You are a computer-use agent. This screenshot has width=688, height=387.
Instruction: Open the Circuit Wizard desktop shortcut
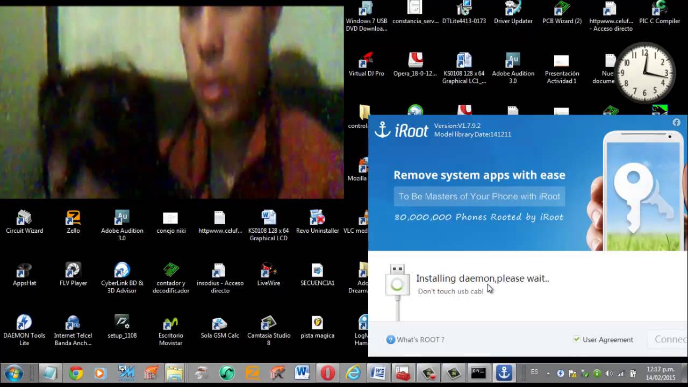click(24, 222)
